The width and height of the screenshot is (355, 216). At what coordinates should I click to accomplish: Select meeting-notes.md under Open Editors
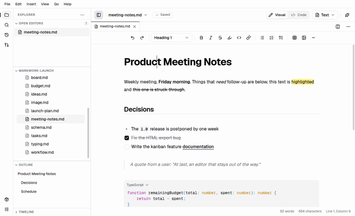pyautogui.click(x=52, y=32)
